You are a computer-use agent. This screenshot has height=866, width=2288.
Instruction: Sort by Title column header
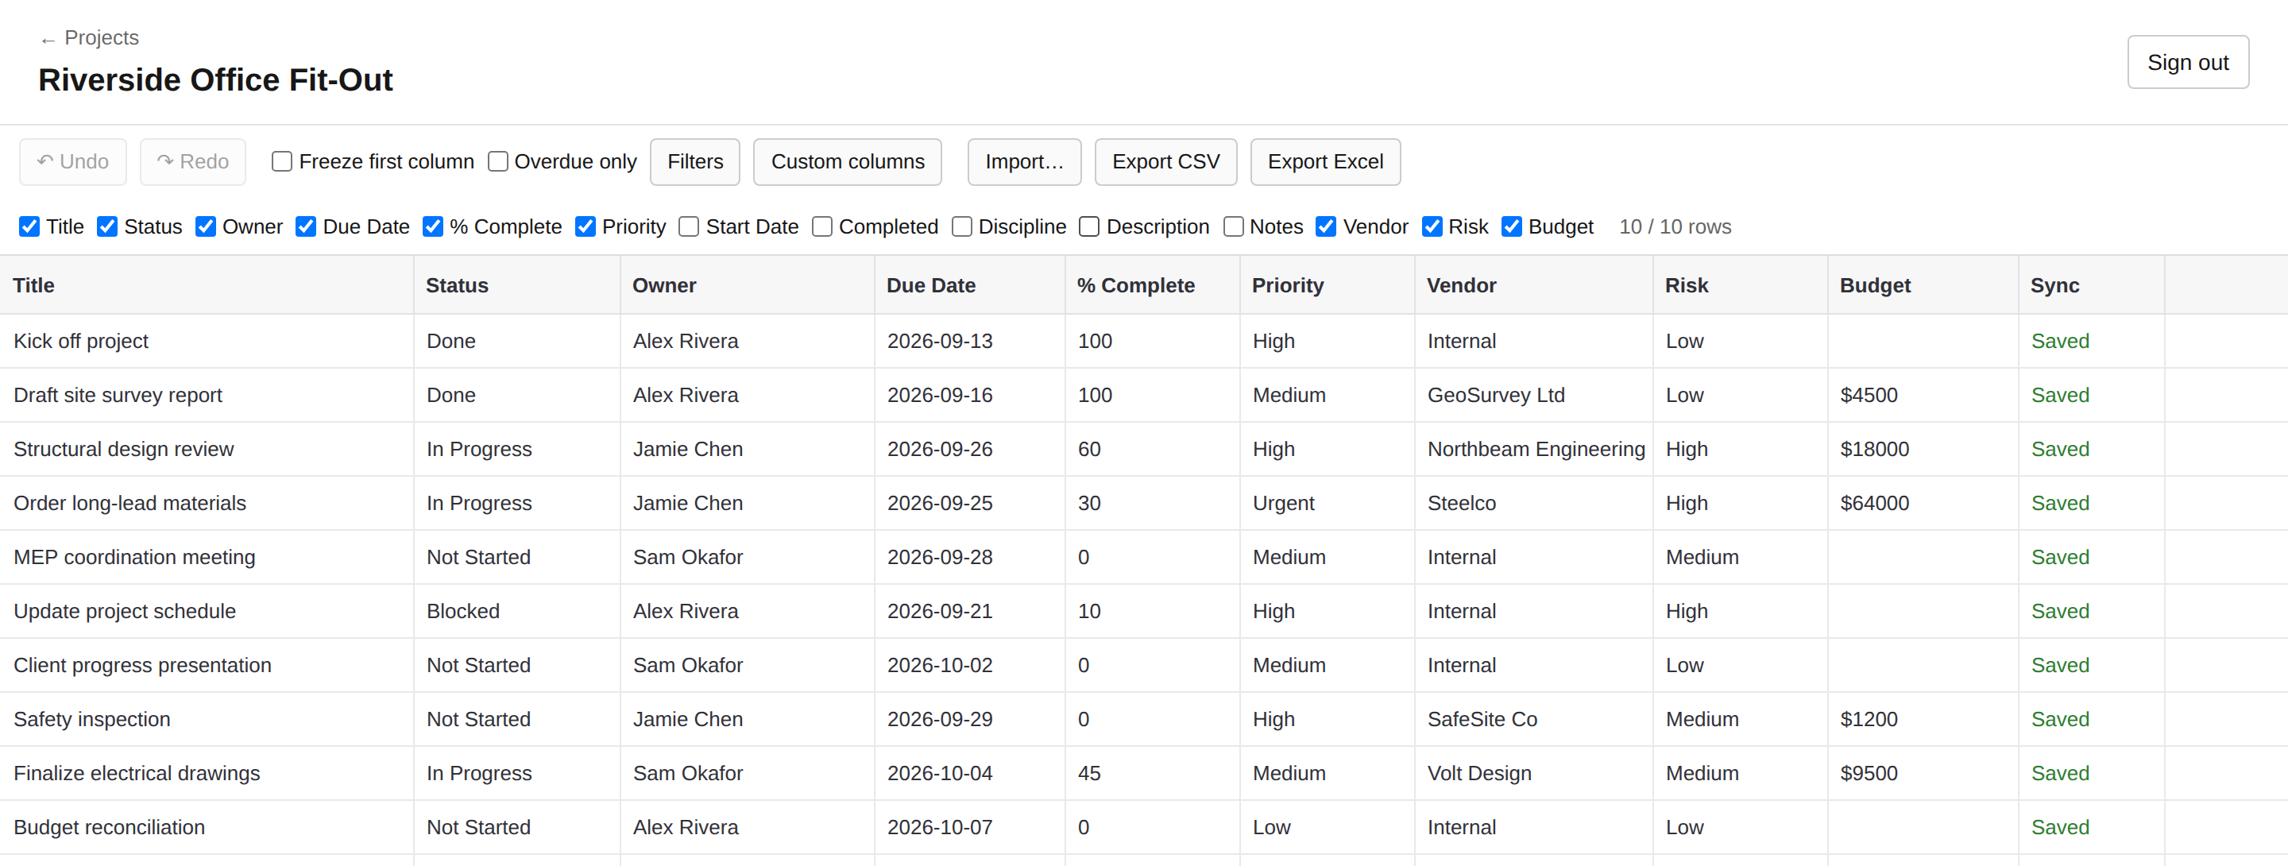[x=207, y=285]
